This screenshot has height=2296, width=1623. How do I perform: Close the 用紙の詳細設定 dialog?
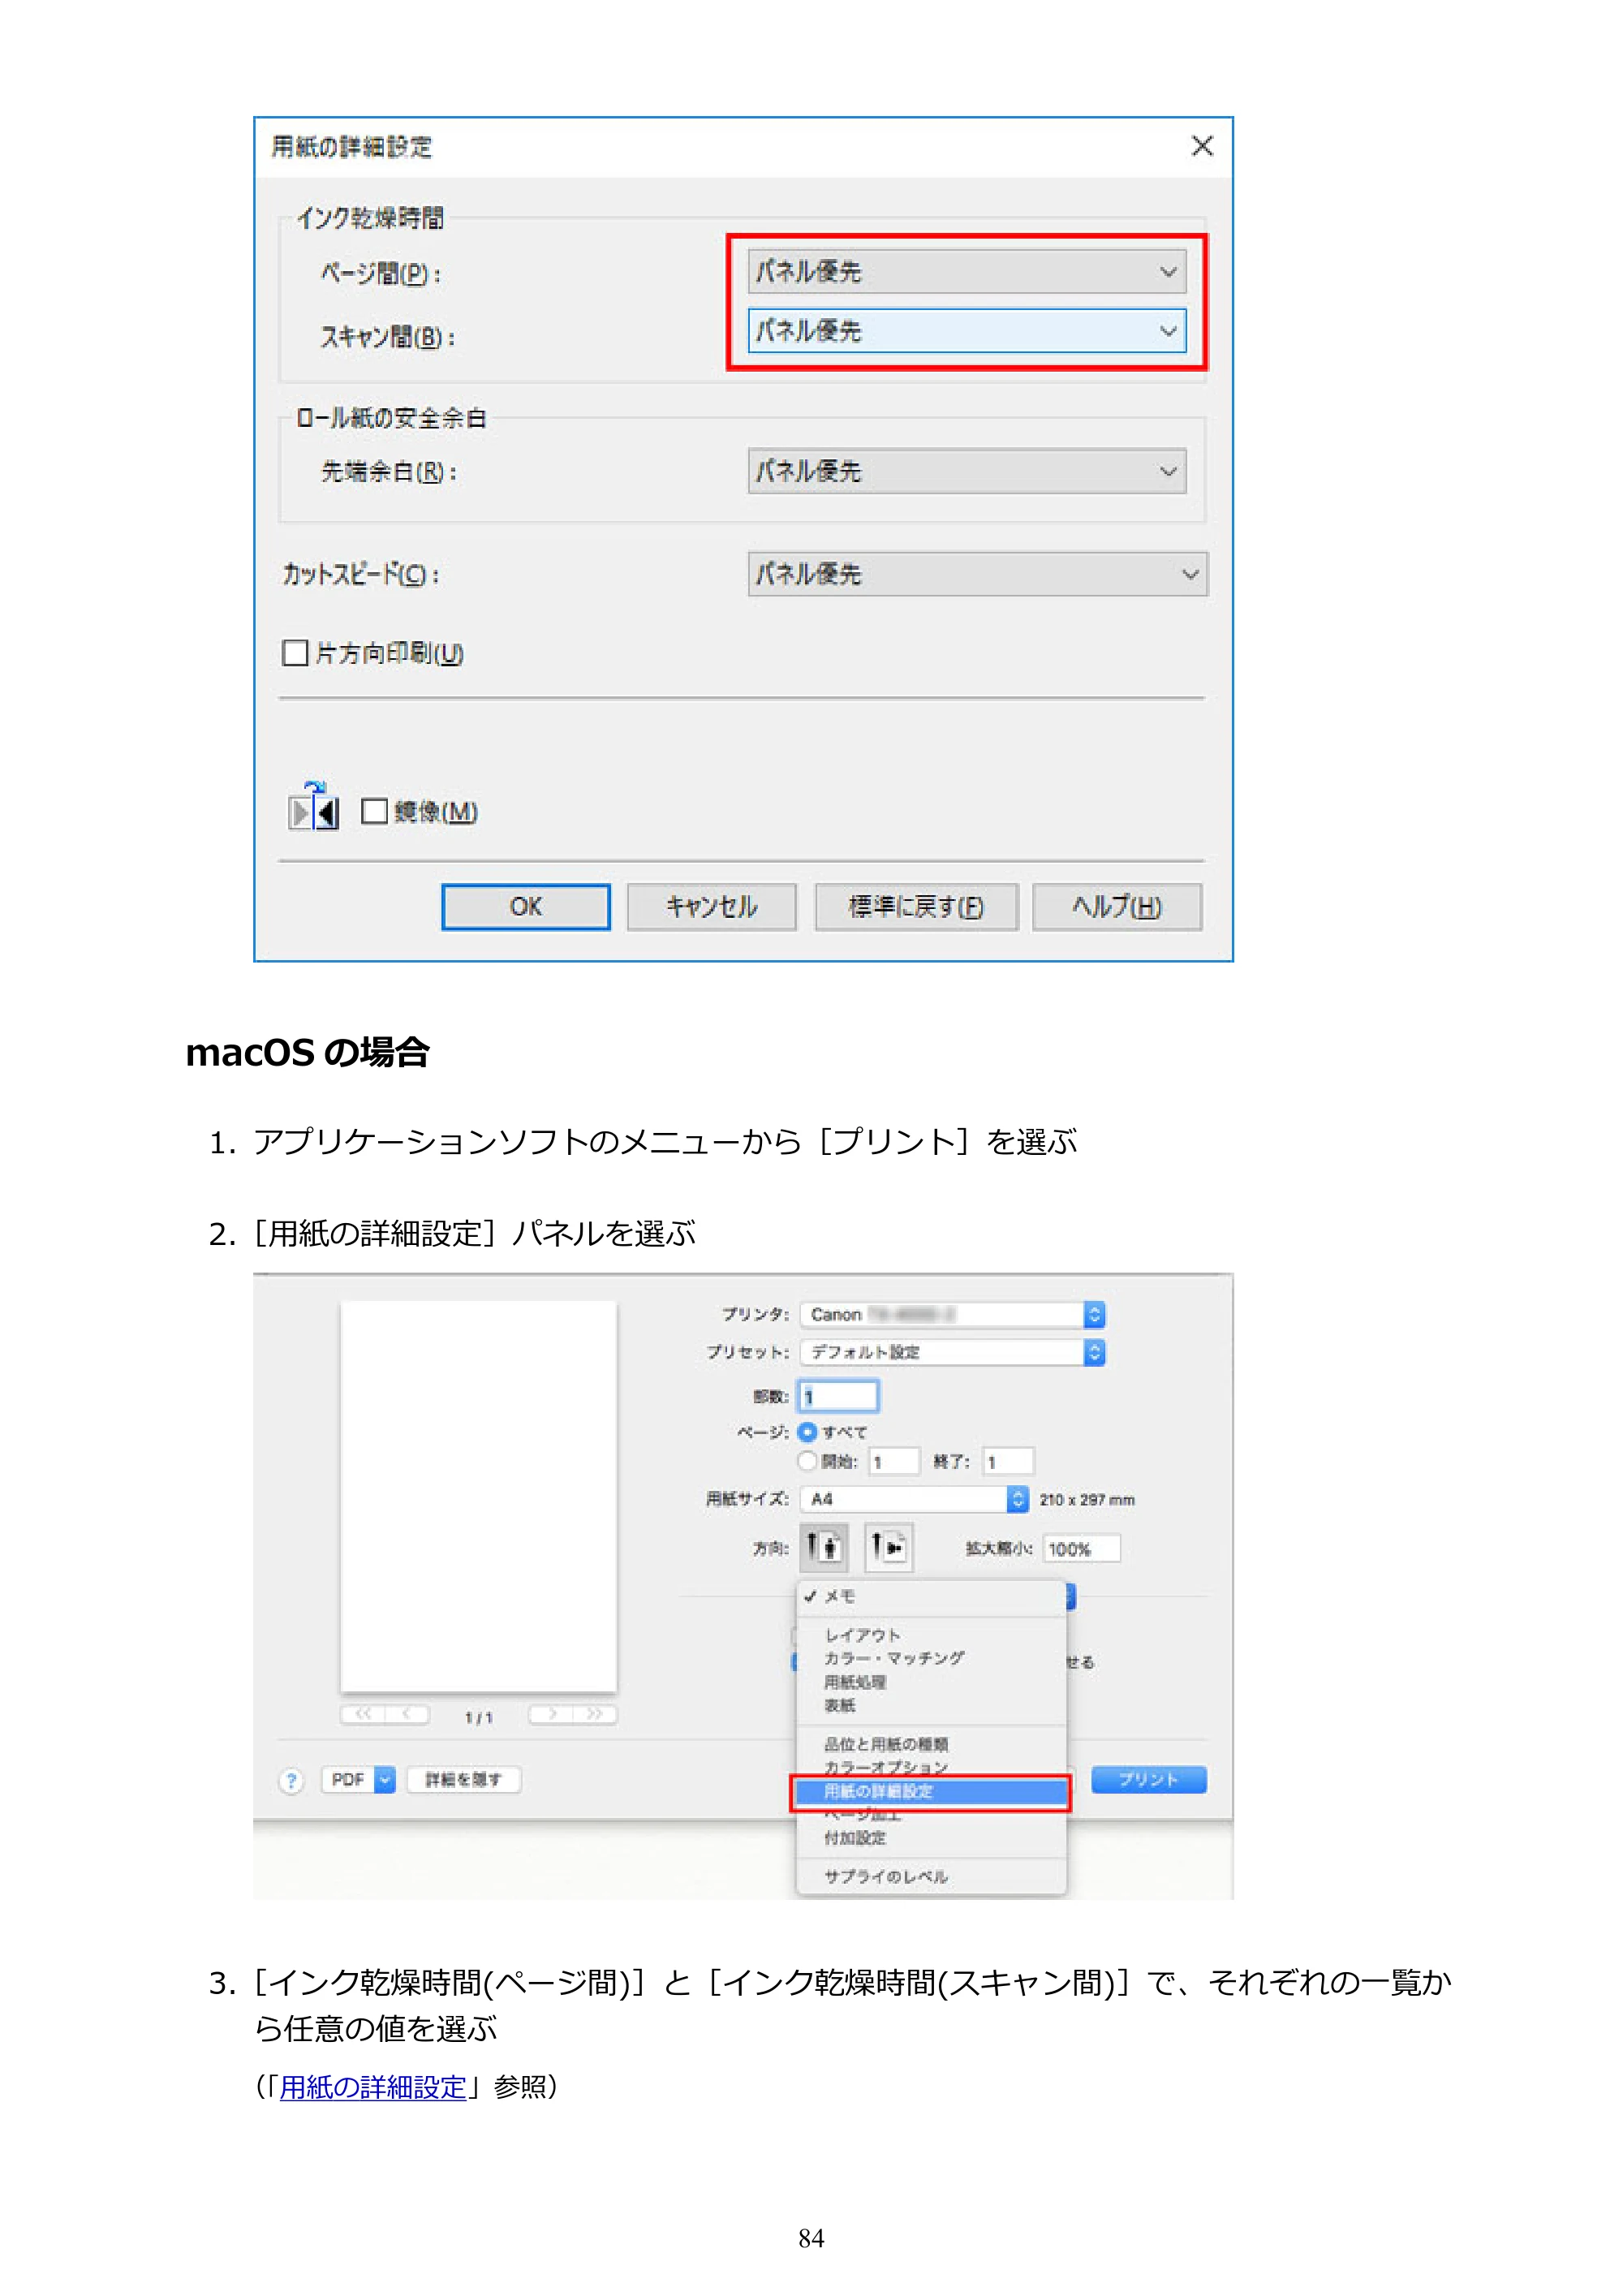click(1202, 146)
